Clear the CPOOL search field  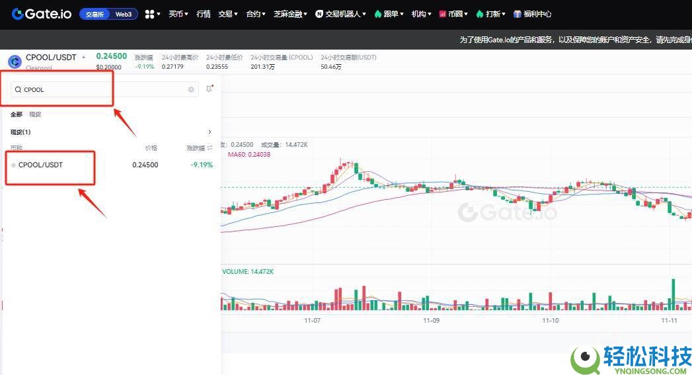[x=191, y=89]
